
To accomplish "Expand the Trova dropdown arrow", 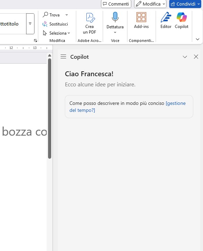I will tap(67, 15).
